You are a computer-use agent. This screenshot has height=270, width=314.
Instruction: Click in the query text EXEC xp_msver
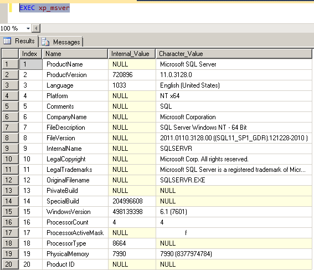click(44, 8)
